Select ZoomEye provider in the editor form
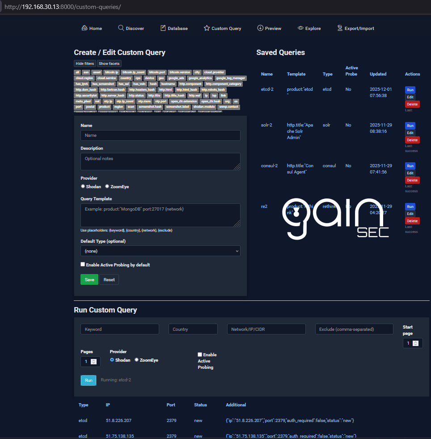The width and height of the screenshot is (431, 439). click(107, 186)
